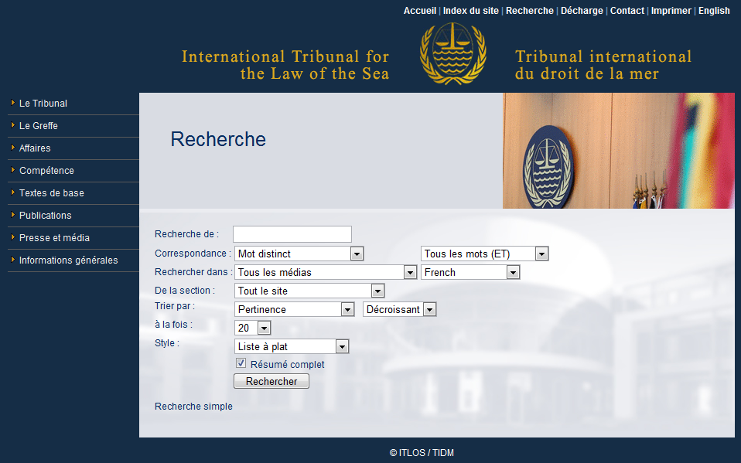Click the arrow icon beside Presse et média
The height and width of the screenshot is (463, 741).
(13, 237)
